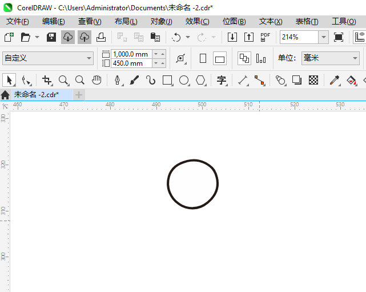Screen dimensions: 366x292
Task: Select the Connector tool
Action: pos(259,80)
